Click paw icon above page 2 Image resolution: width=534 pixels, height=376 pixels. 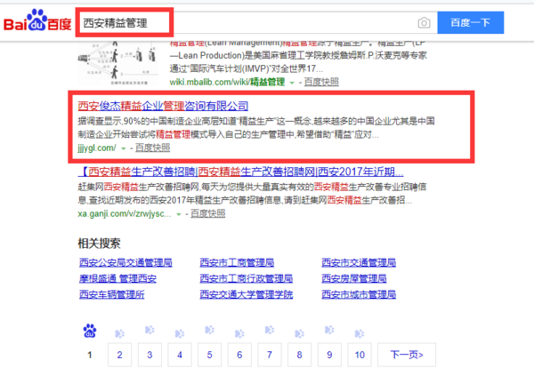pos(119,333)
